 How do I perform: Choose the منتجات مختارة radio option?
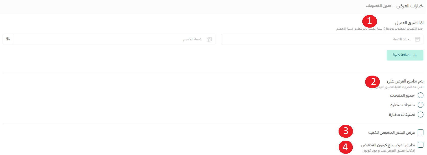(x=420, y=105)
